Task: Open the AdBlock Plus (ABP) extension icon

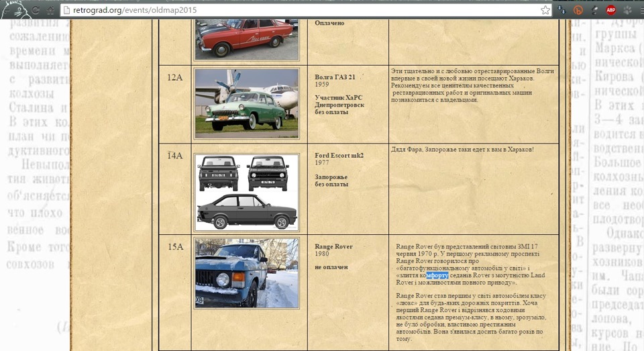Action: click(x=610, y=10)
